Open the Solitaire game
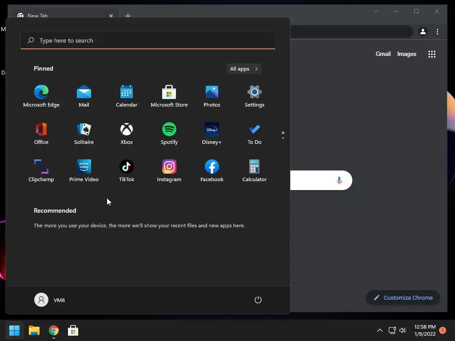The height and width of the screenshot is (341, 455). 84,133
